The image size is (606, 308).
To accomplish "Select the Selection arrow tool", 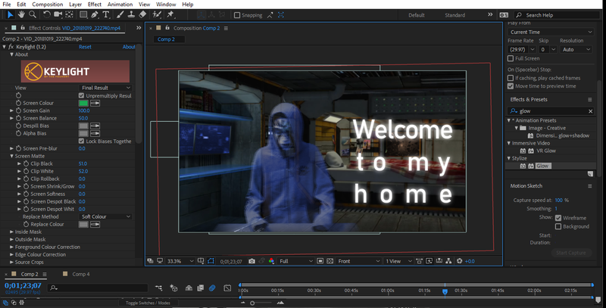I will 10,14.
